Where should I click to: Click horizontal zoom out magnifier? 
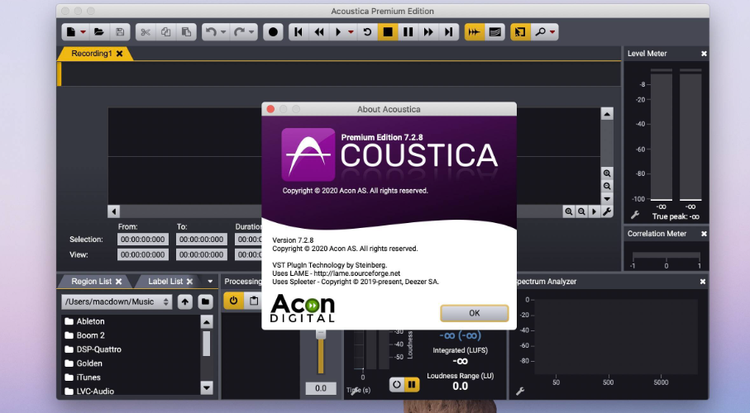(581, 211)
